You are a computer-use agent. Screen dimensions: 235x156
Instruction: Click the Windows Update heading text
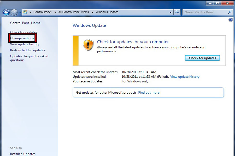coord(89,25)
